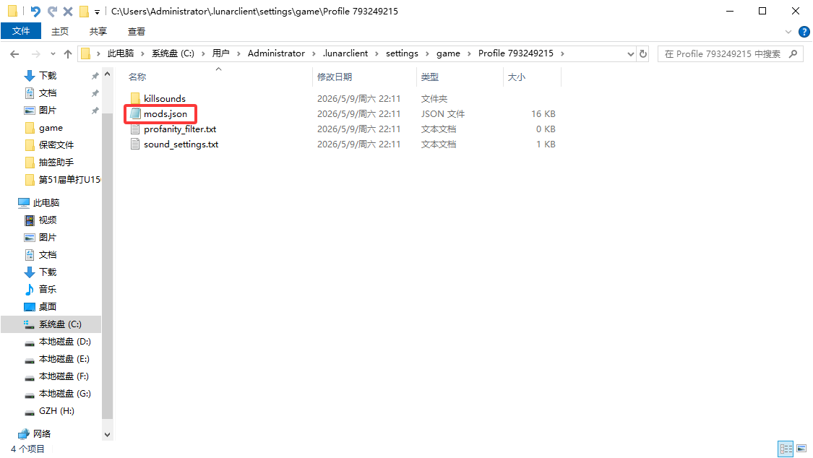
Task: Click the delete X icon in quick access toolbar
Action: 68,11
